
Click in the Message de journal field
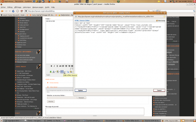(95, 112)
